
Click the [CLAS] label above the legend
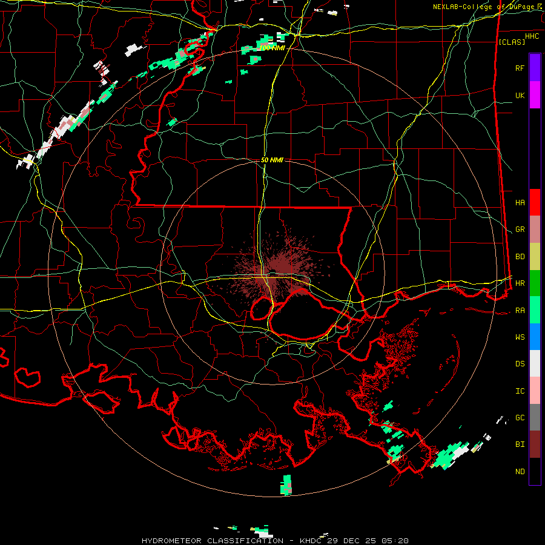tap(512, 42)
